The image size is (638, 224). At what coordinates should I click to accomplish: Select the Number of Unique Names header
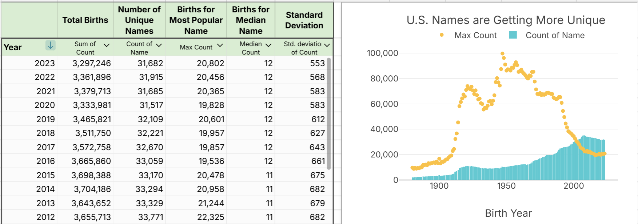coord(139,20)
